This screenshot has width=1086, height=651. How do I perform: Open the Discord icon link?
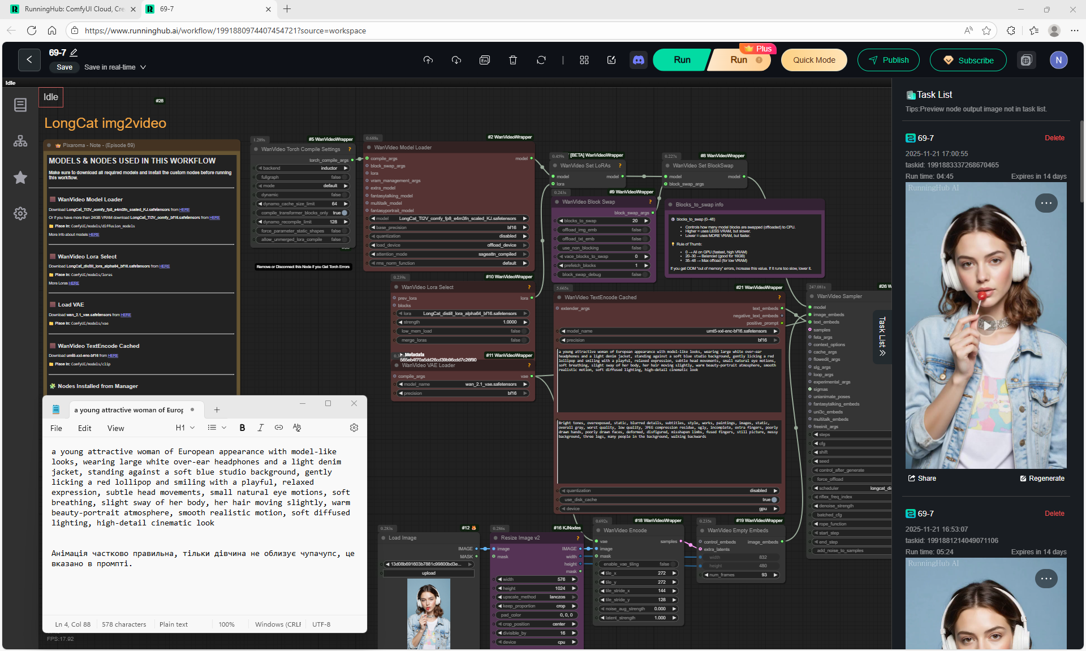[x=639, y=60]
